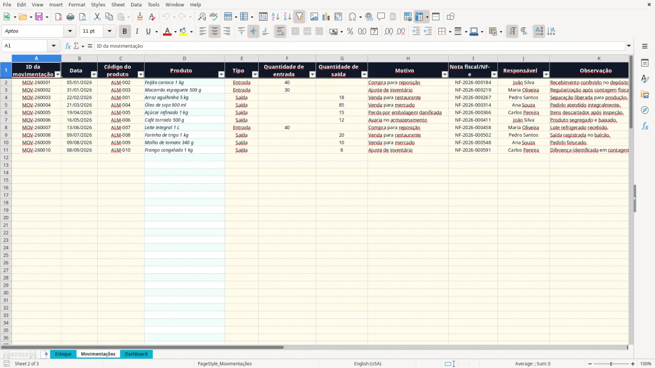
Task: Sort ascending A to Z
Action: [275, 17]
